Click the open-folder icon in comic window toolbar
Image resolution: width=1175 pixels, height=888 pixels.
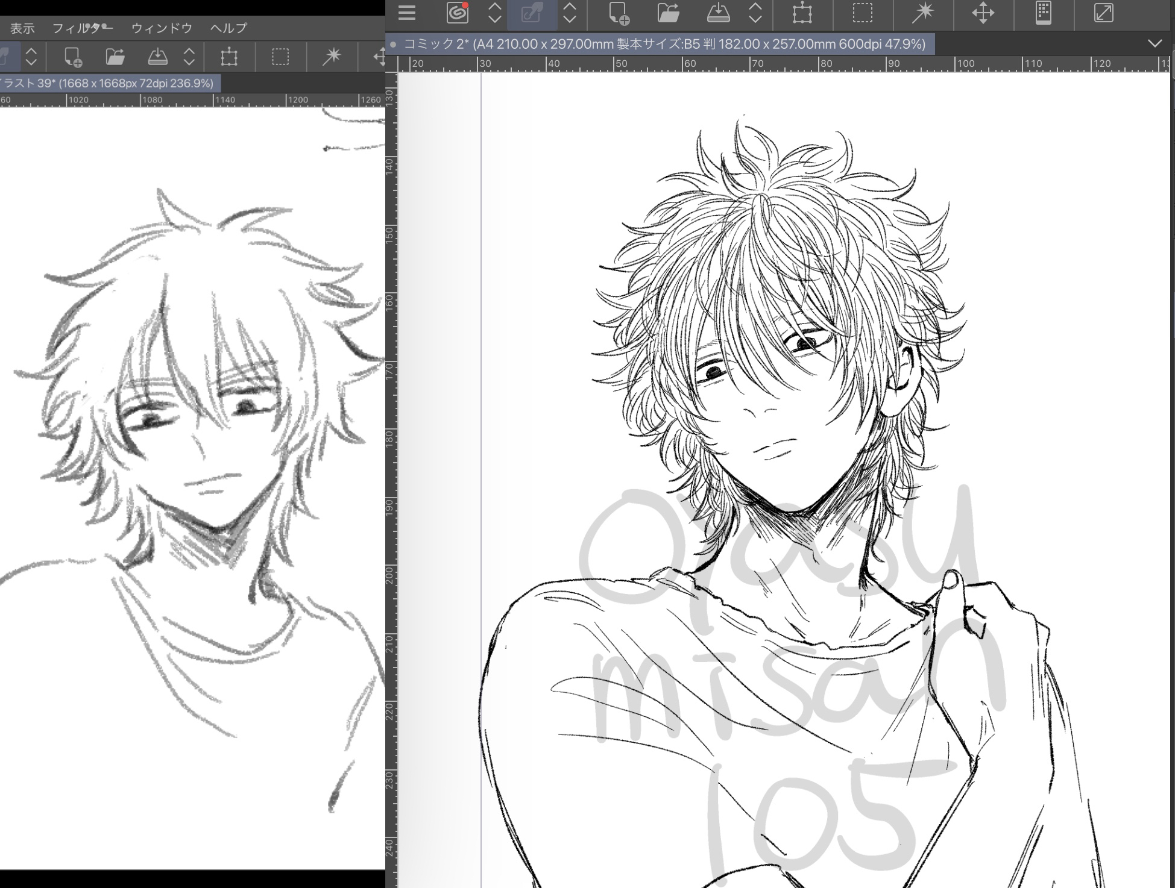tap(668, 13)
